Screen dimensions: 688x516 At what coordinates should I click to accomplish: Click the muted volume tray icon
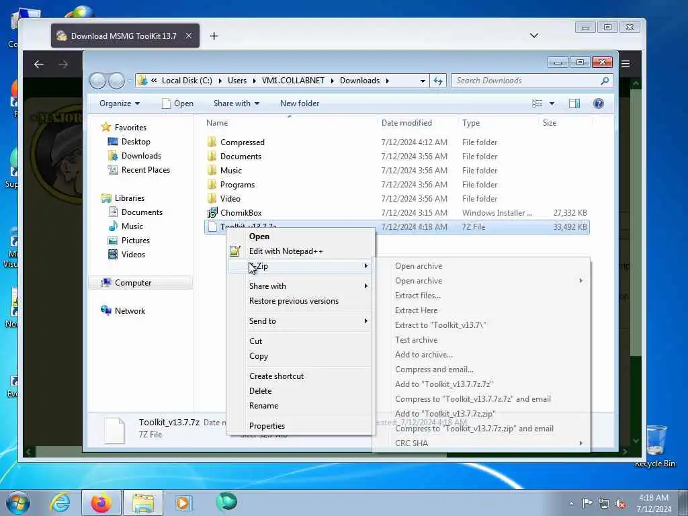coord(620,504)
